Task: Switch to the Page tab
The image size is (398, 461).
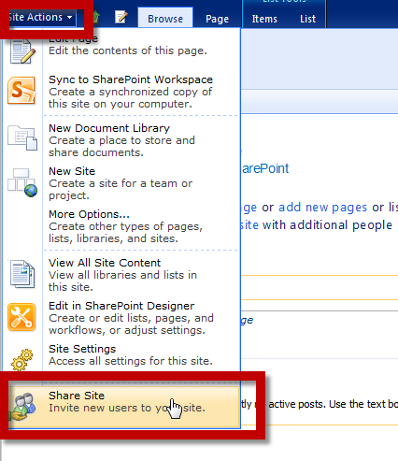Action: tap(217, 19)
